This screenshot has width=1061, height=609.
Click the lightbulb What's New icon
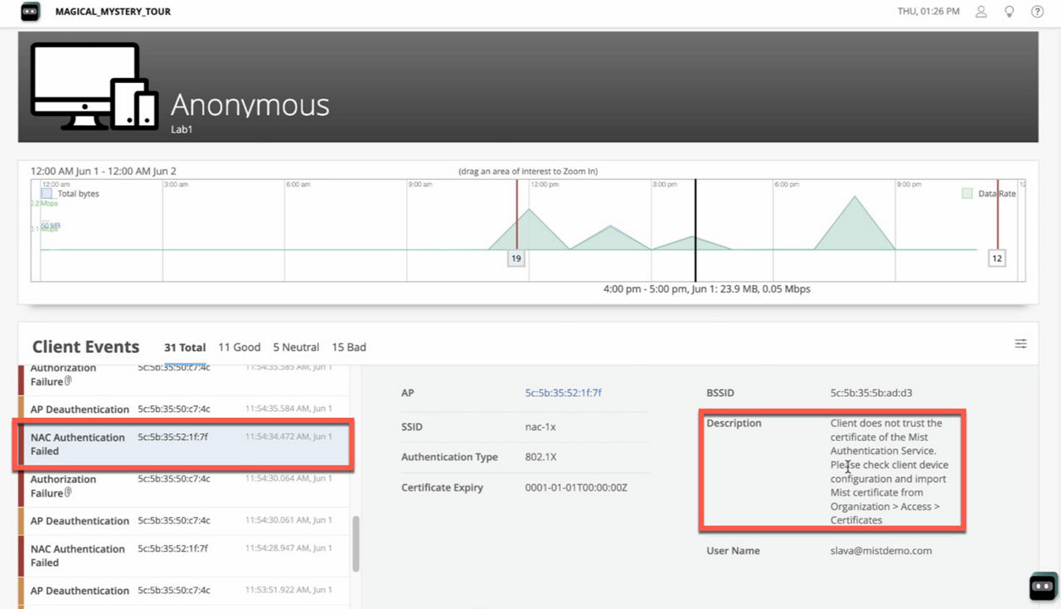[1009, 11]
